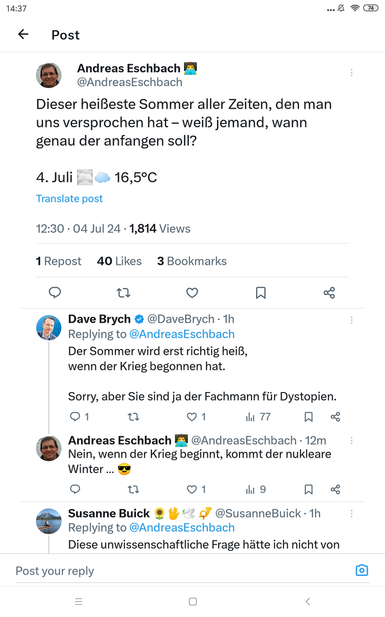The width and height of the screenshot is (385, 617).
Task: Open more options on Susanne Buick's reply
Action: click(x=352, y=514)
